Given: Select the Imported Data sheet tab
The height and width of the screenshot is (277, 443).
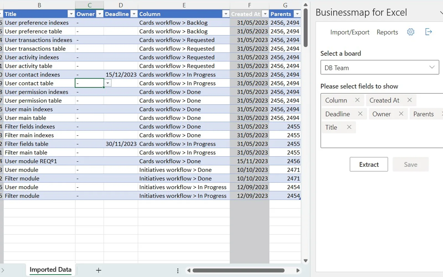Looking at the screenshot, I should pyautogui.click(x=50, y=270).
